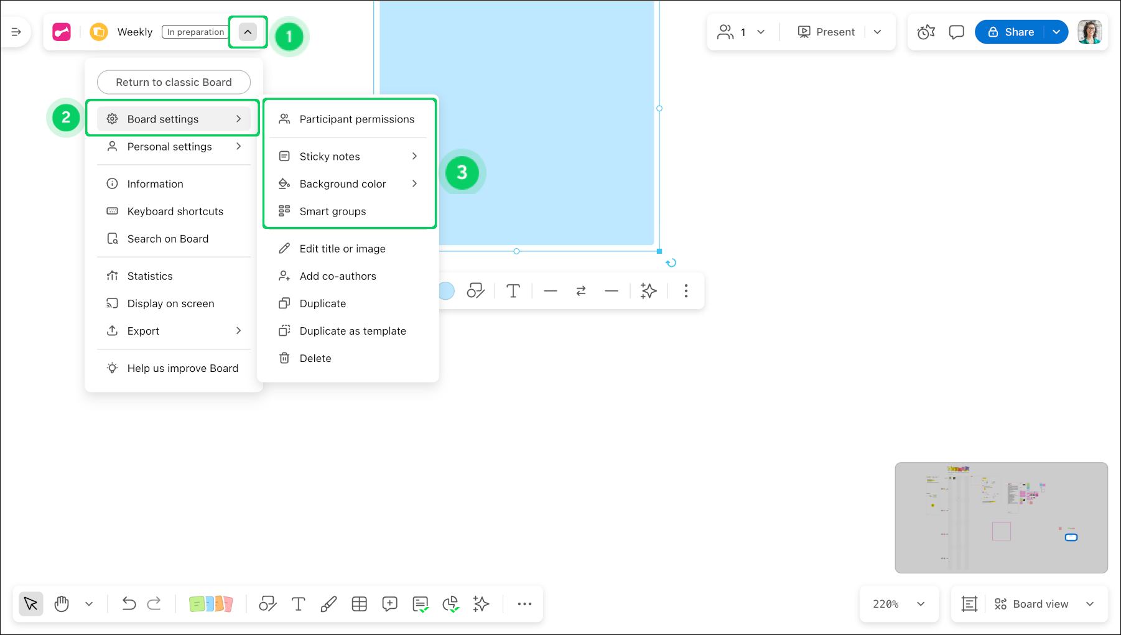Click Return to classic Board button

(174, 82)
